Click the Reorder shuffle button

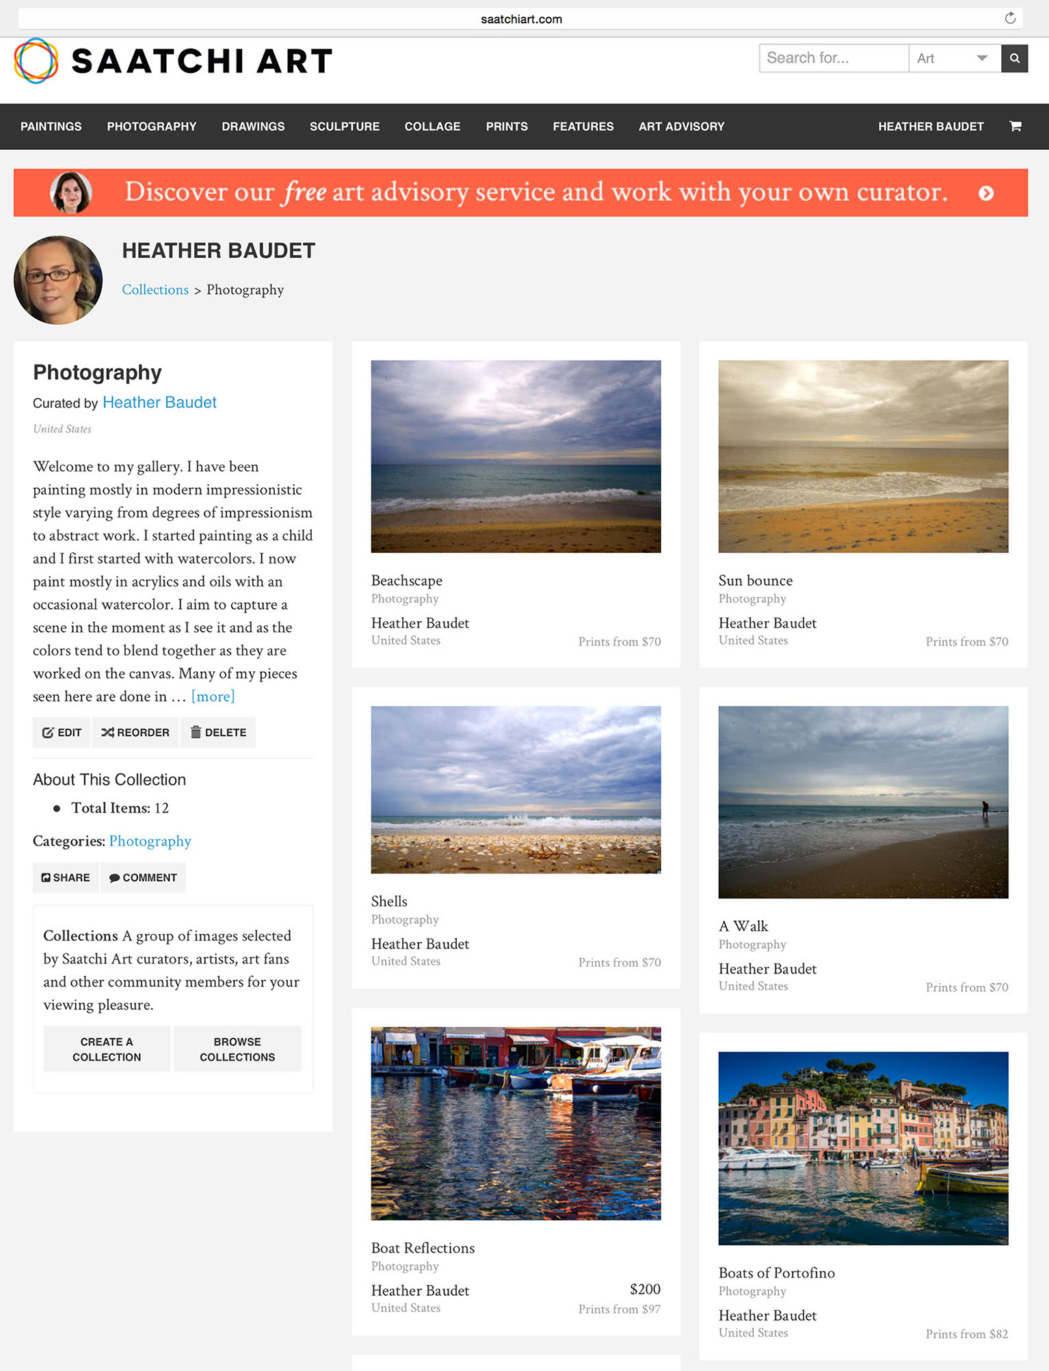(135, 732)
